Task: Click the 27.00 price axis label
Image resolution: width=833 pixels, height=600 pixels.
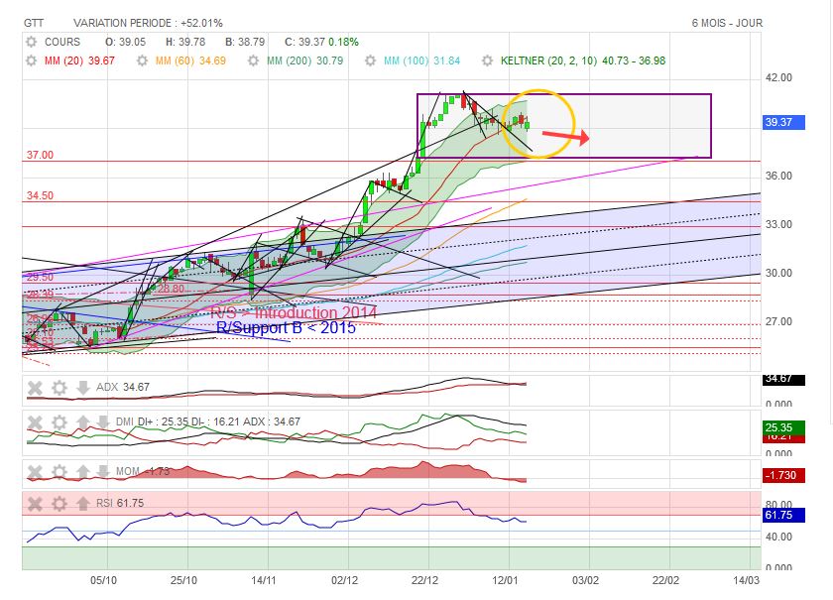Action: click(778, 321)
